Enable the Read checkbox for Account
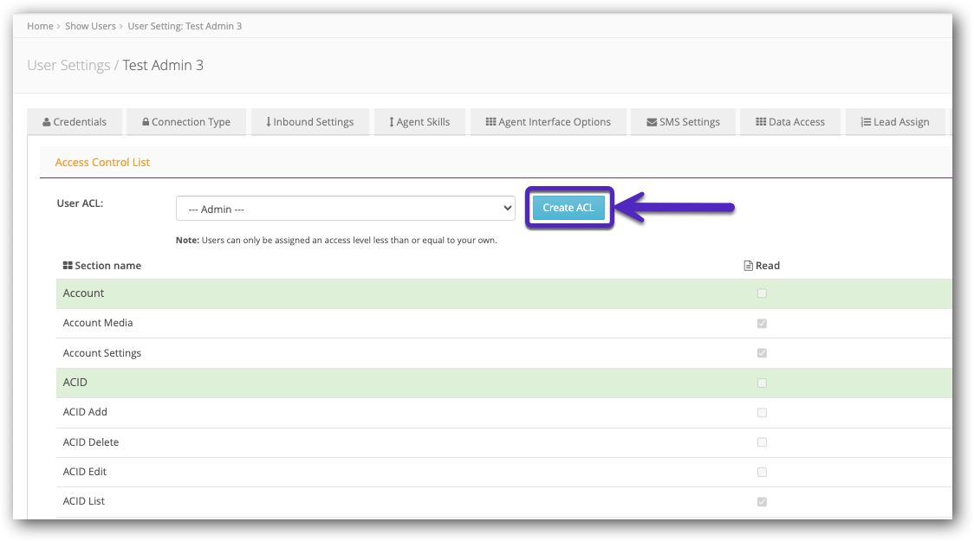This screenshot has height=541, width=974. [x=762, y=293]
